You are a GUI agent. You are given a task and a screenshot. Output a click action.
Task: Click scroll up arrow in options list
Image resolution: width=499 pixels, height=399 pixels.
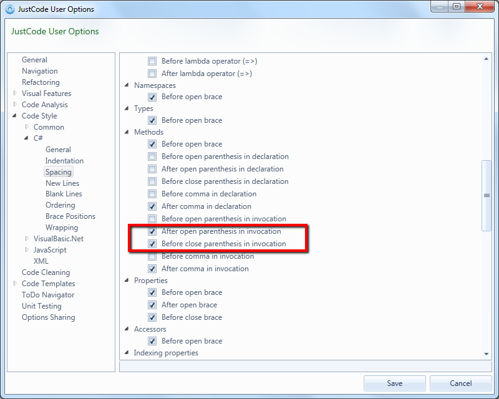pos(487,59)
